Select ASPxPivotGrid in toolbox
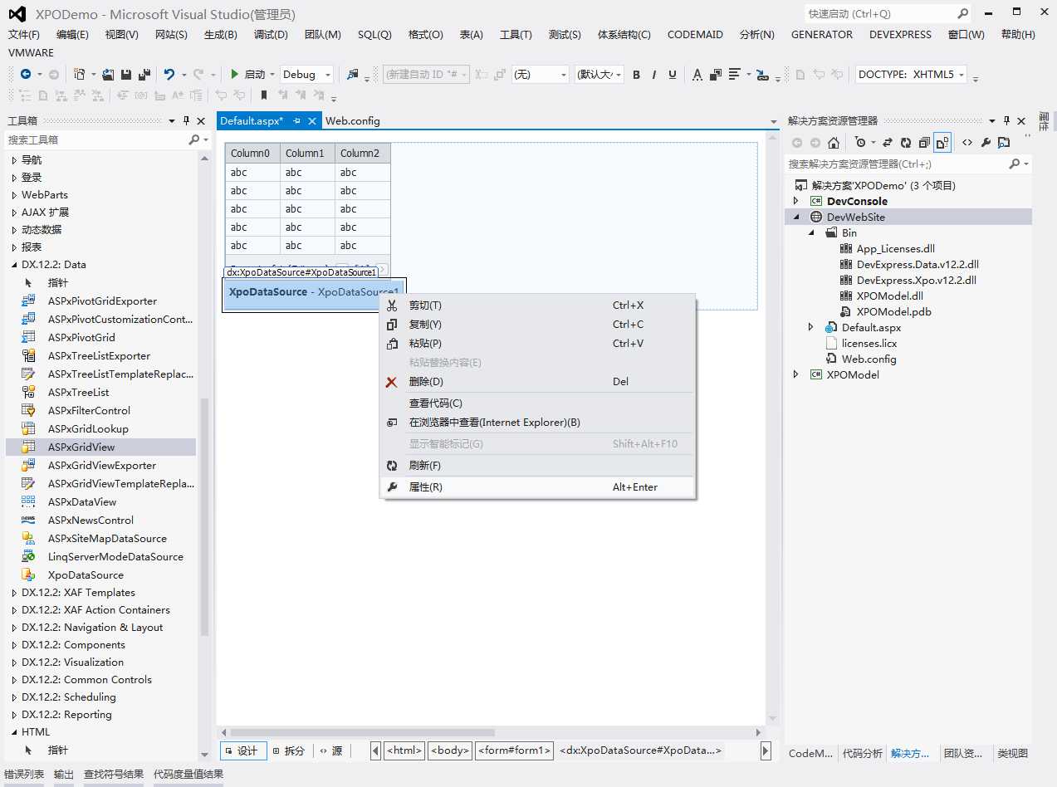The image size is (1057, 787). click(x=81, y=337)
